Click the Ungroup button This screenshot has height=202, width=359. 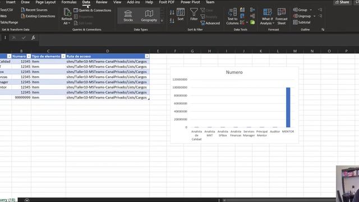pos(302,16)
